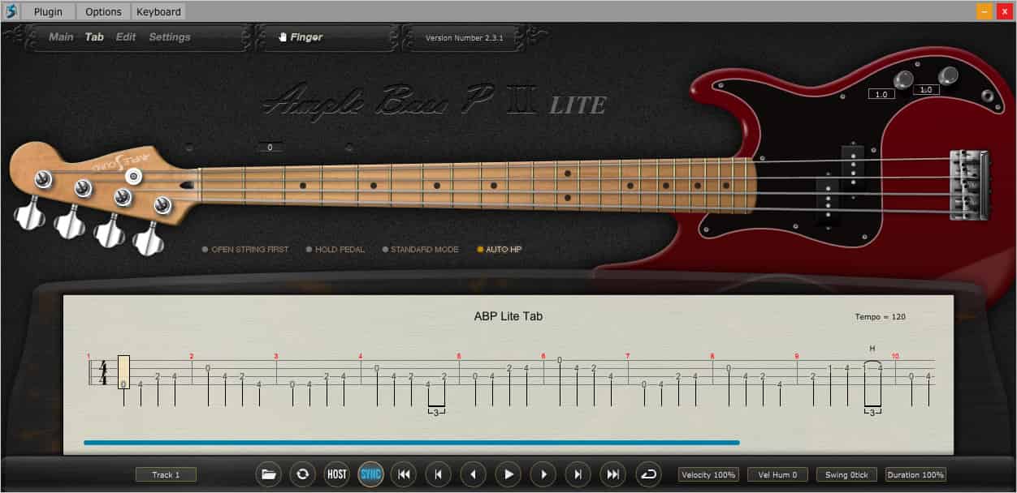Enable HOST sync mode
This screenshot has height=493, width=1017.
(x=336, y=474)
